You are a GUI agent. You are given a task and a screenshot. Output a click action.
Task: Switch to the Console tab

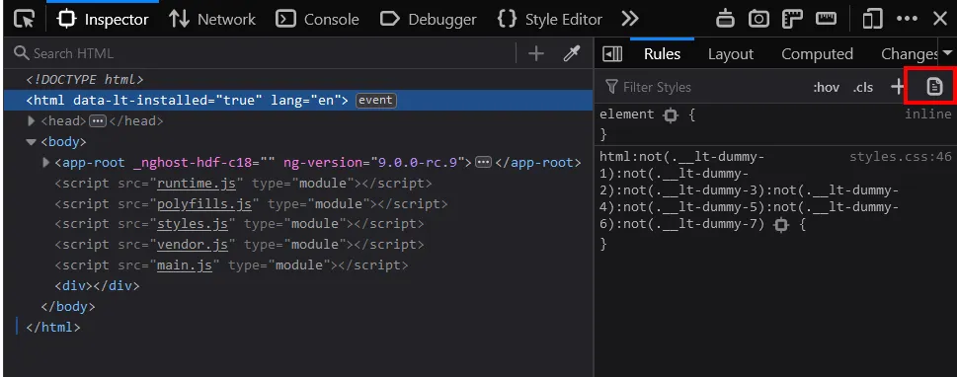click(317, 19)
